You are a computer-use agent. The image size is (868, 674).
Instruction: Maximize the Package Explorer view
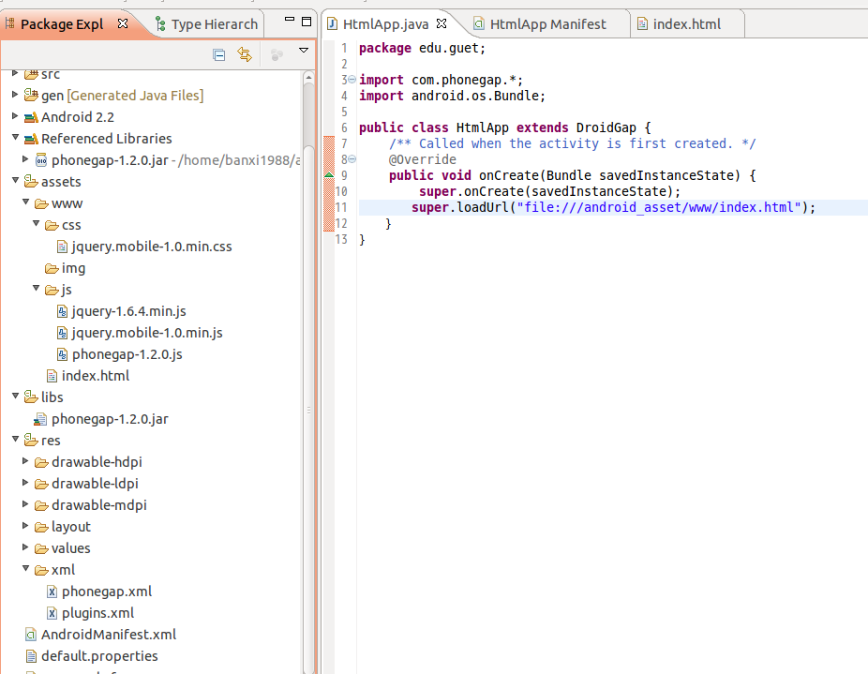click(x=307, y=22)
